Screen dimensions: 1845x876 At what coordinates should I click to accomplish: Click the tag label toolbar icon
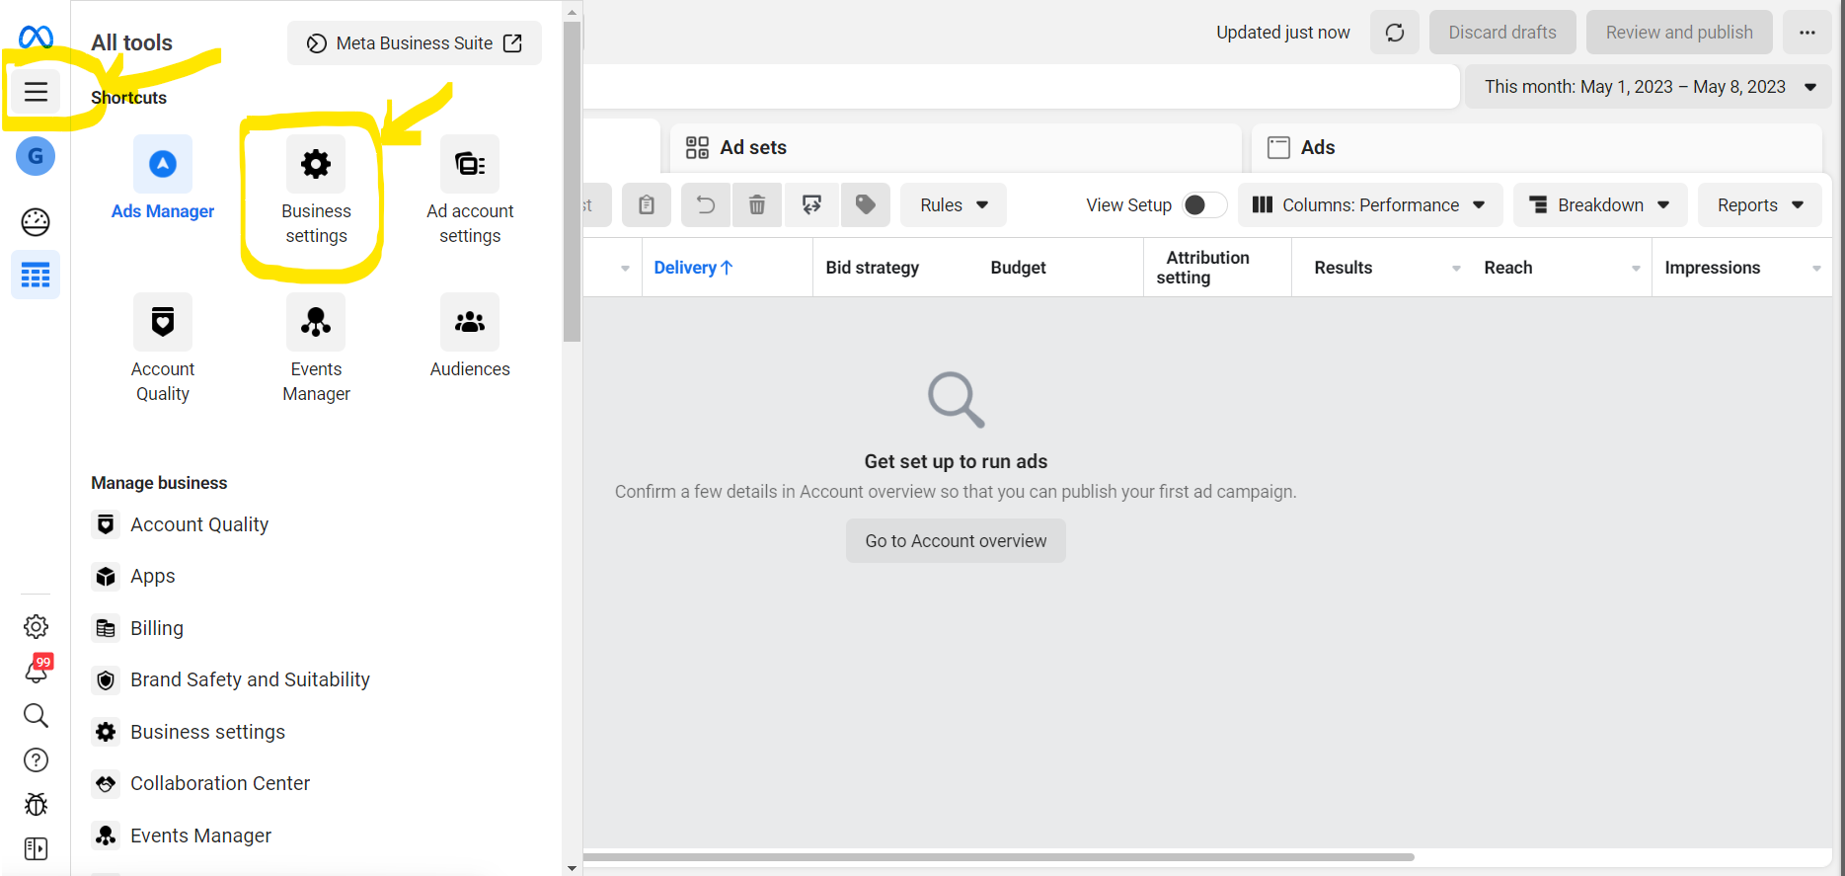click(x=866, y=204)
